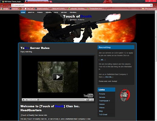Click the bookmark star in the address bar
Image resolution: width=157 pixels, height=121 pixels.
tap(151, 5)
